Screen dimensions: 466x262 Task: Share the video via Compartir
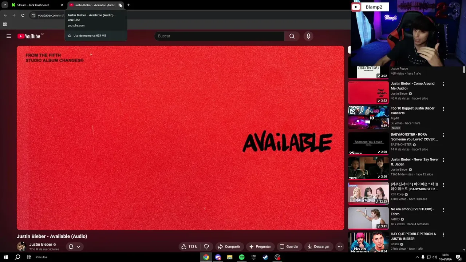pyautogui.click(x=229, y=246)
